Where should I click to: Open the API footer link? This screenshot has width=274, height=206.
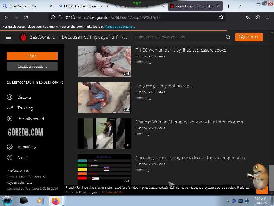45,177
